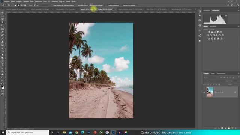Add a Curves adjustment
This screenshot has width=240, height=135.
(x=215, y=32)
